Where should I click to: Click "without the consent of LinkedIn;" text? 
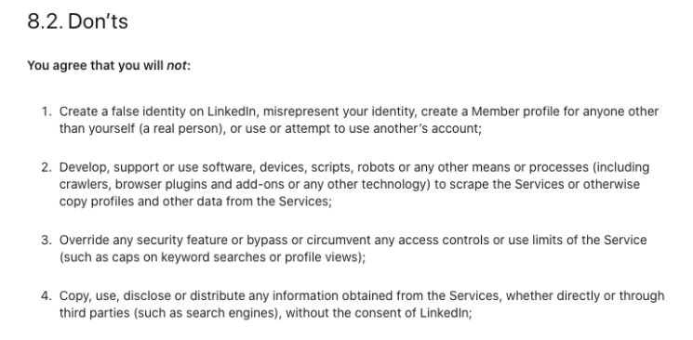(379, 313)
